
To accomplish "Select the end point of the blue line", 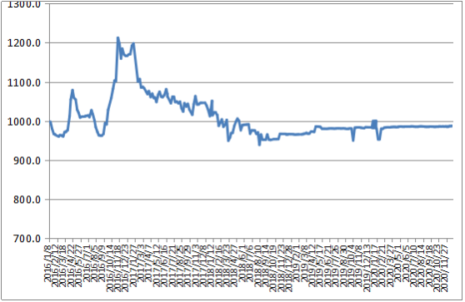I will (x=452, y=126).
